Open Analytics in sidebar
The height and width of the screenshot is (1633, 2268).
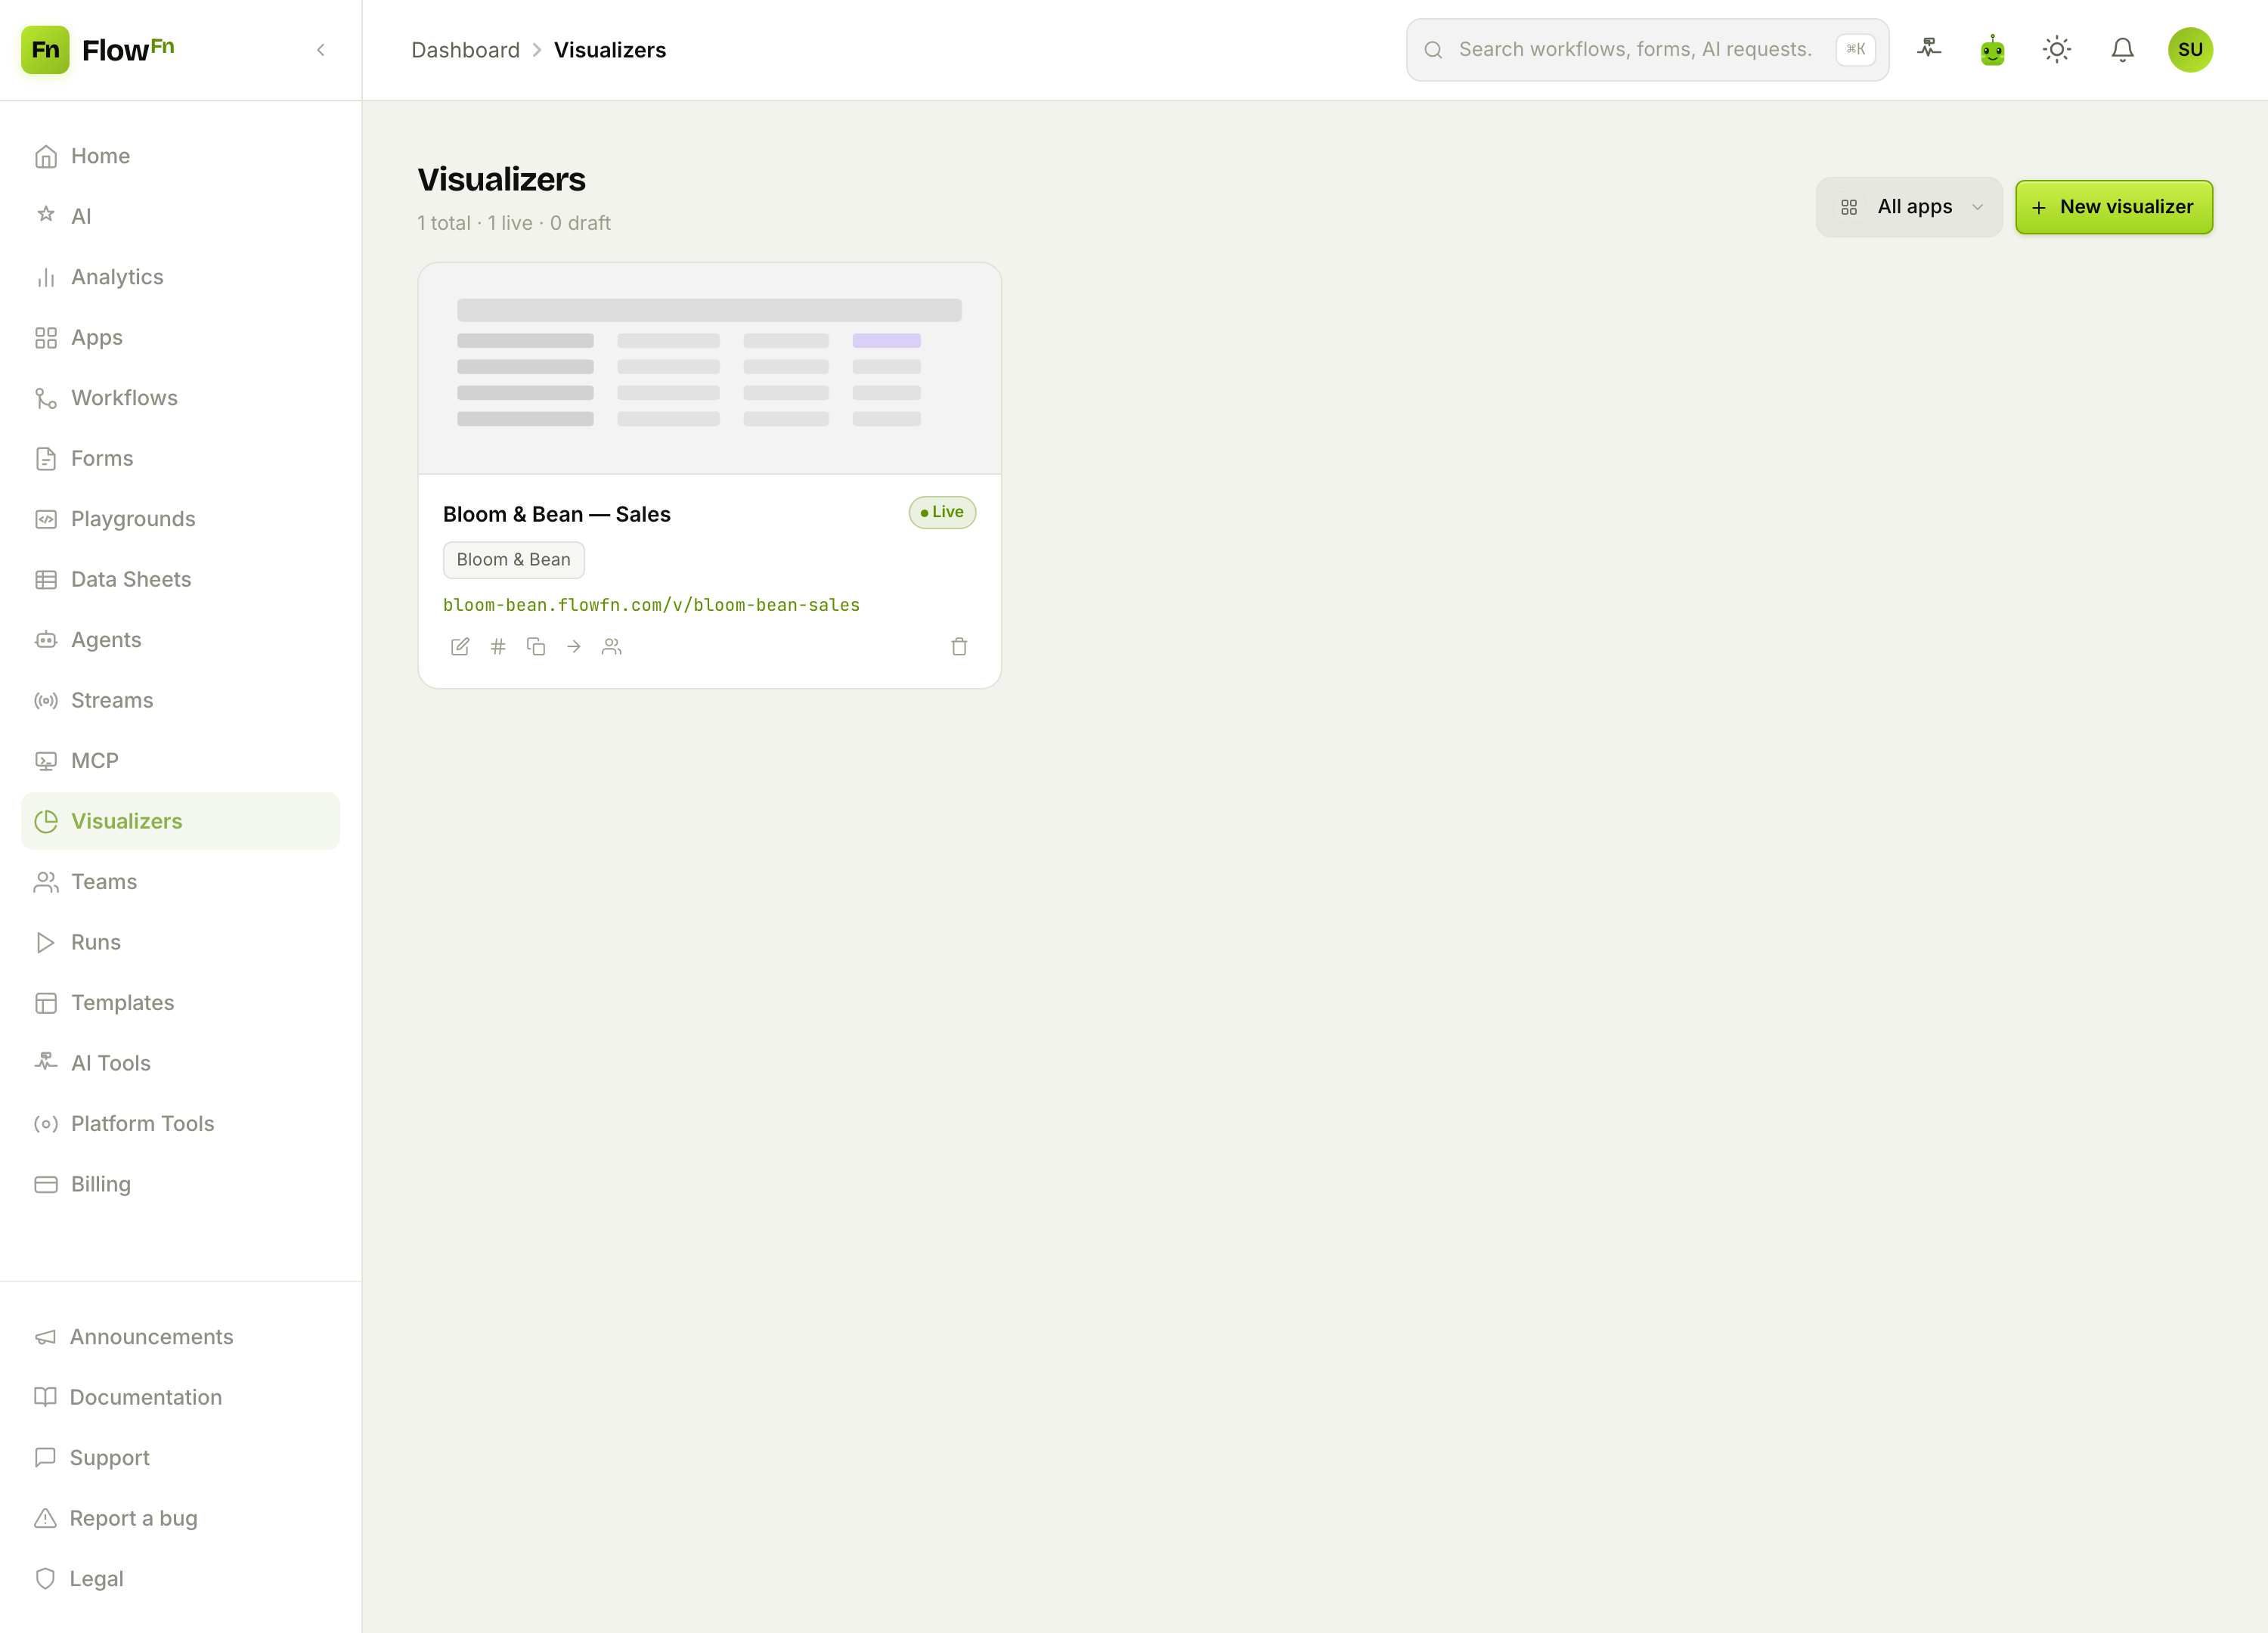[x=180, y=277]
